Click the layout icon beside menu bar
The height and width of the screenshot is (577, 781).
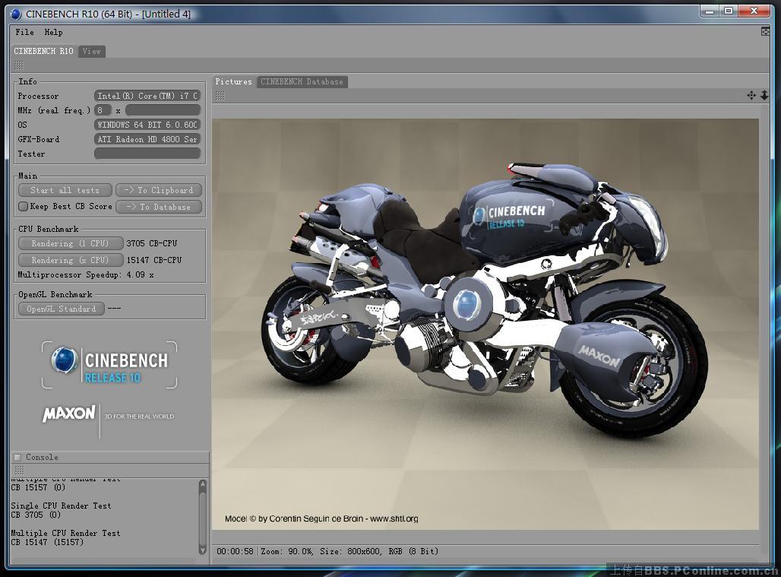(x=766, y=32)
